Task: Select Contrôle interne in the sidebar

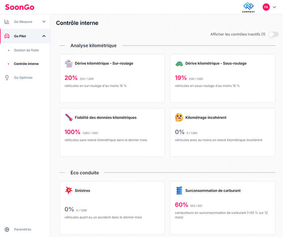Action: (x=26, y=64)
